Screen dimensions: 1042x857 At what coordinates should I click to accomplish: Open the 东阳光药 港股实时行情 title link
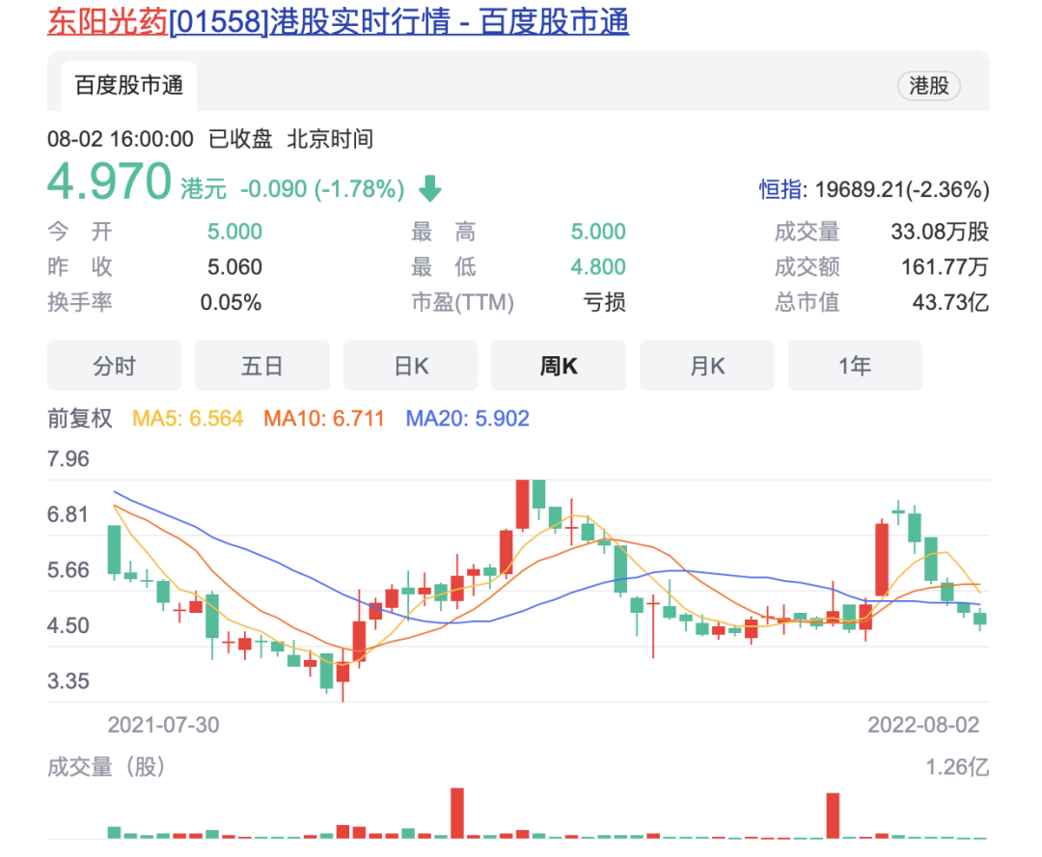[x=338, y=21]
